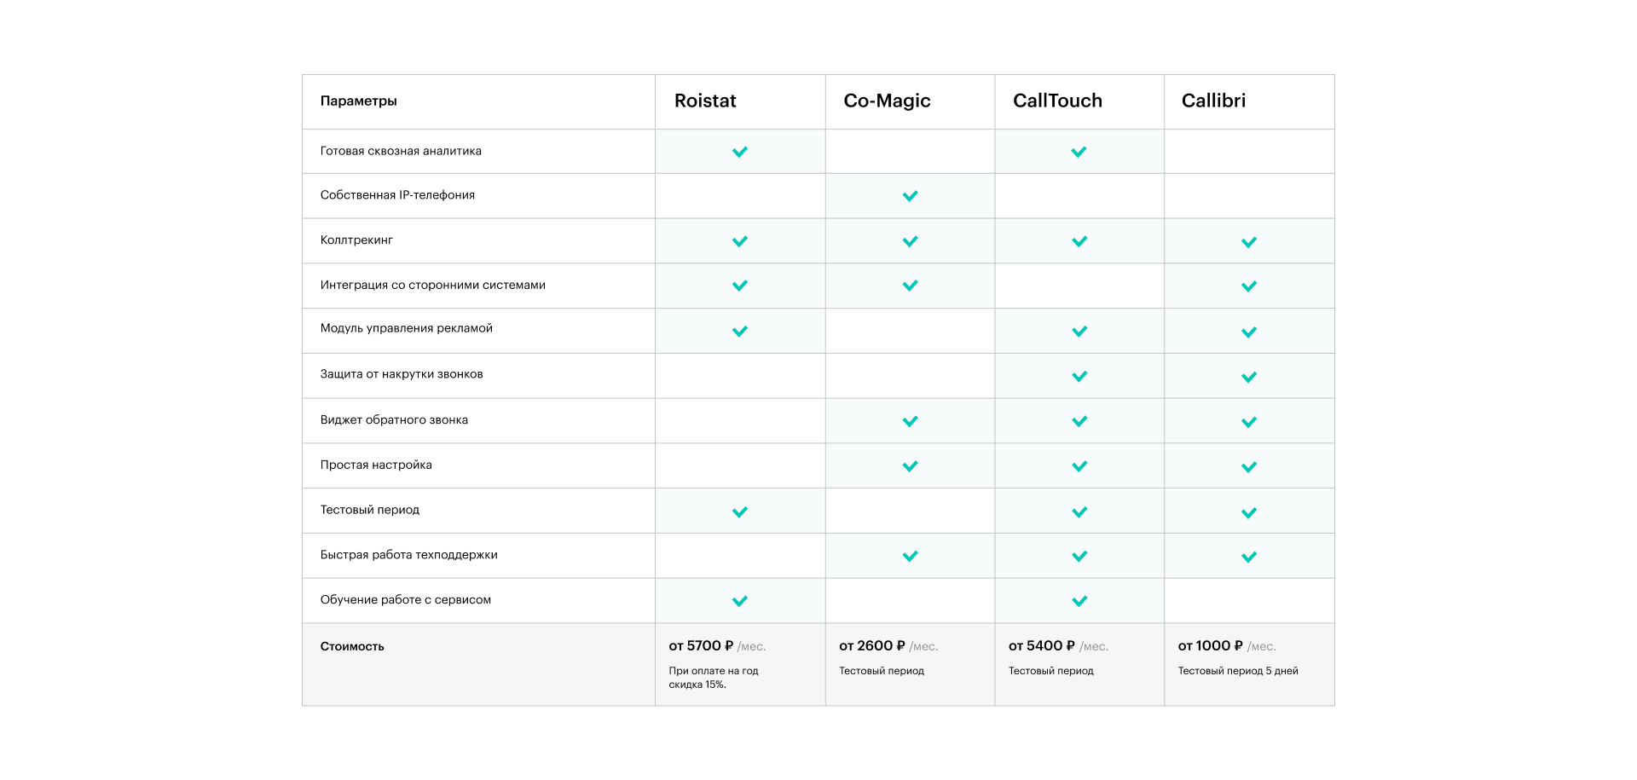The image size is (1637, 780).
Task: Click CallTouch checkmark in Коллтрекинг row
Action: pyautogui.click(x=1079, y=241)
